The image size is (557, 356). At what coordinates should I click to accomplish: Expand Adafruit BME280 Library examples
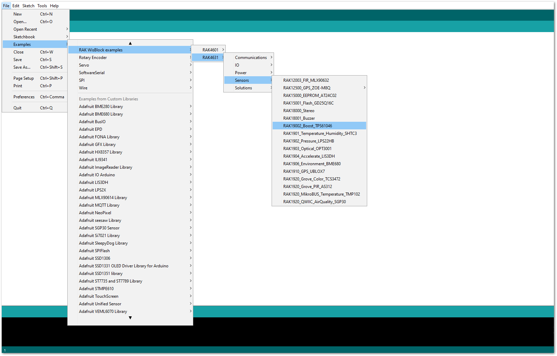click(130, 107)
